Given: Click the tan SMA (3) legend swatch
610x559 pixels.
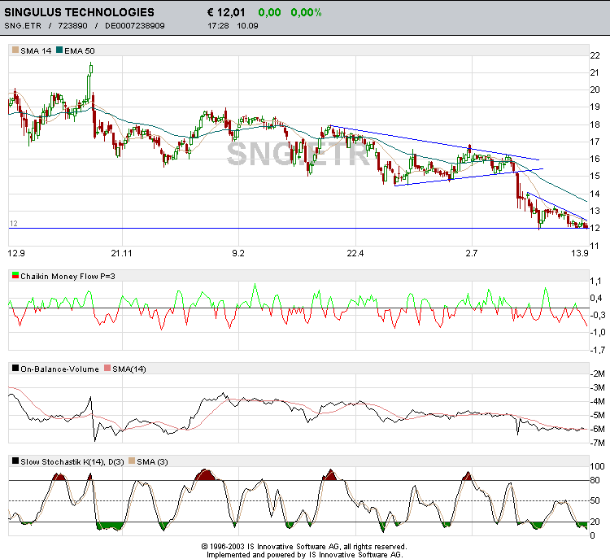Looking at the screenshot, I should 132,461.
